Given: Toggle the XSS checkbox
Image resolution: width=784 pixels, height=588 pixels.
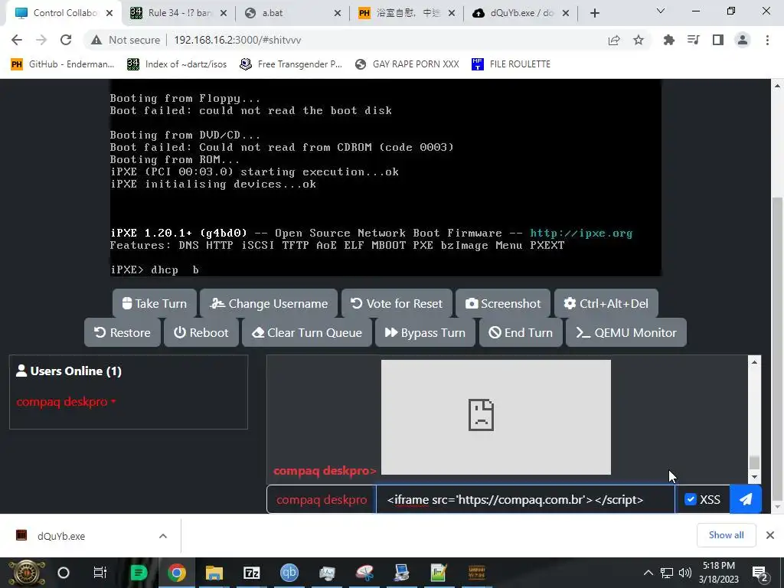Looking at the screenshot, I should point(691,499).
